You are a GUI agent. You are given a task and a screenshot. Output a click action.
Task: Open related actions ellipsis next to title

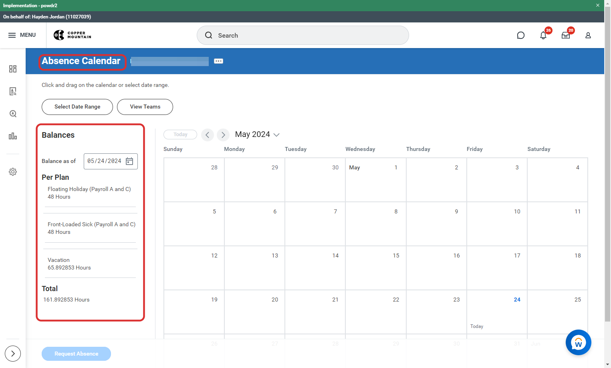point(218,61)
